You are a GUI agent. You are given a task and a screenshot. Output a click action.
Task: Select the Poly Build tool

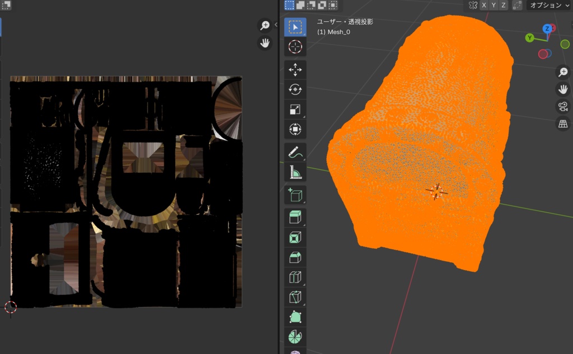click(295, 317)
